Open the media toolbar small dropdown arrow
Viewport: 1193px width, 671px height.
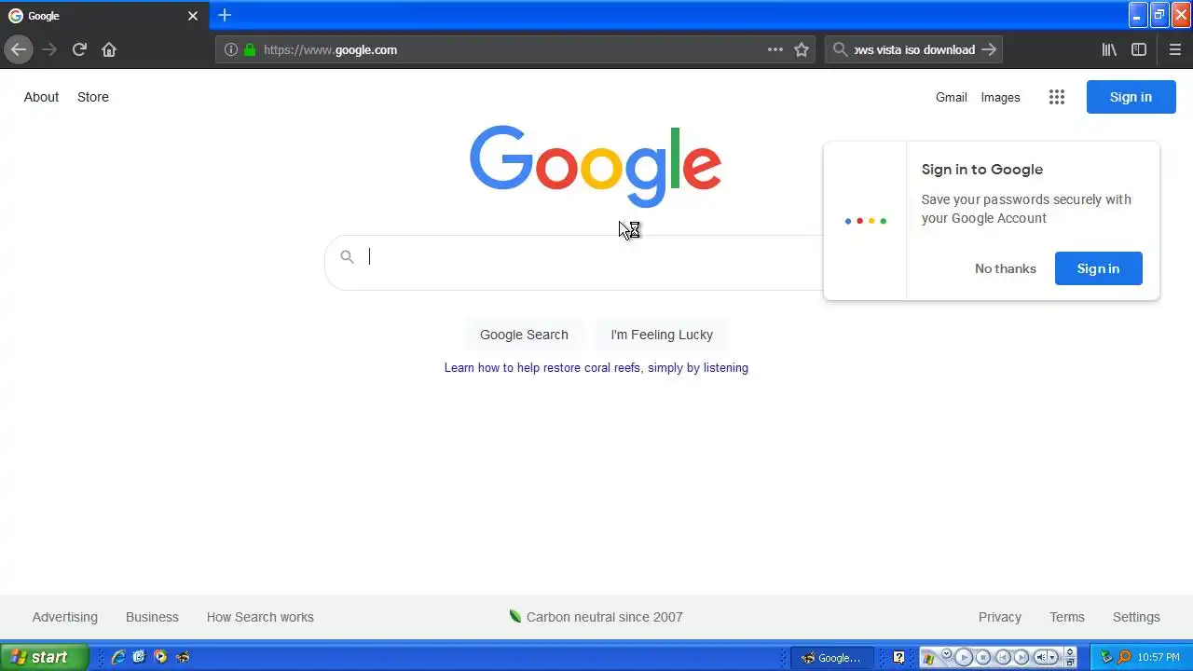point(946,653)
